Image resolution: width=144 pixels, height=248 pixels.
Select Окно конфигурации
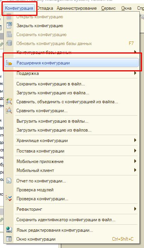pos(36,239)
